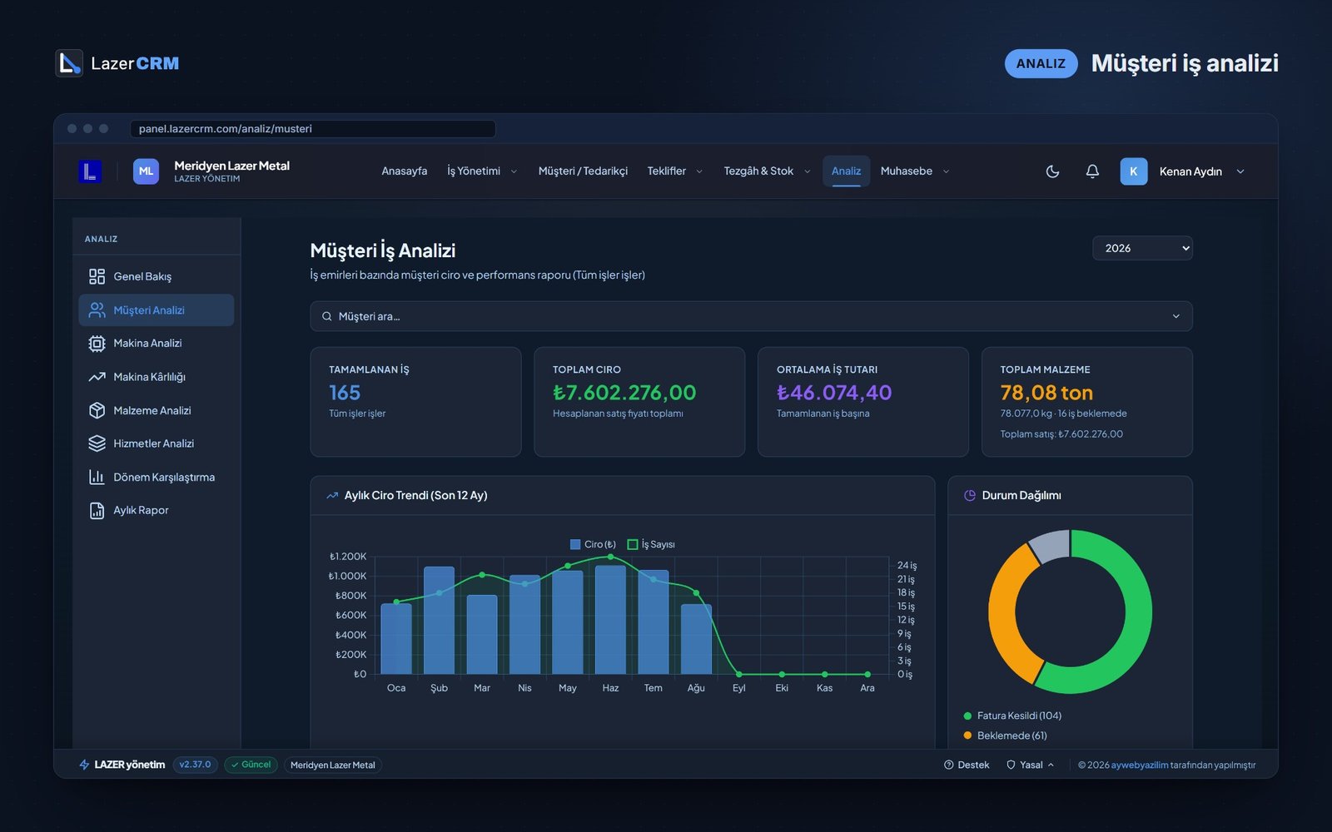The width and height of the screenshot is (1332, 832).
Task: Click the Makina Analizi chip icon
Action: point(97,344)
